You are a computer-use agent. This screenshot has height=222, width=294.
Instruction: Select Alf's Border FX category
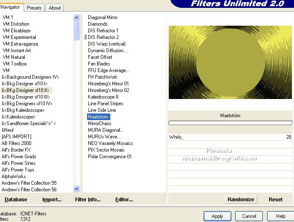(16, 150)
